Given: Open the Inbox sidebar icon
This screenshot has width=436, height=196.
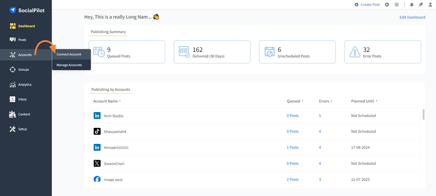Looking at the screenshot, I should tap(13, 99).
